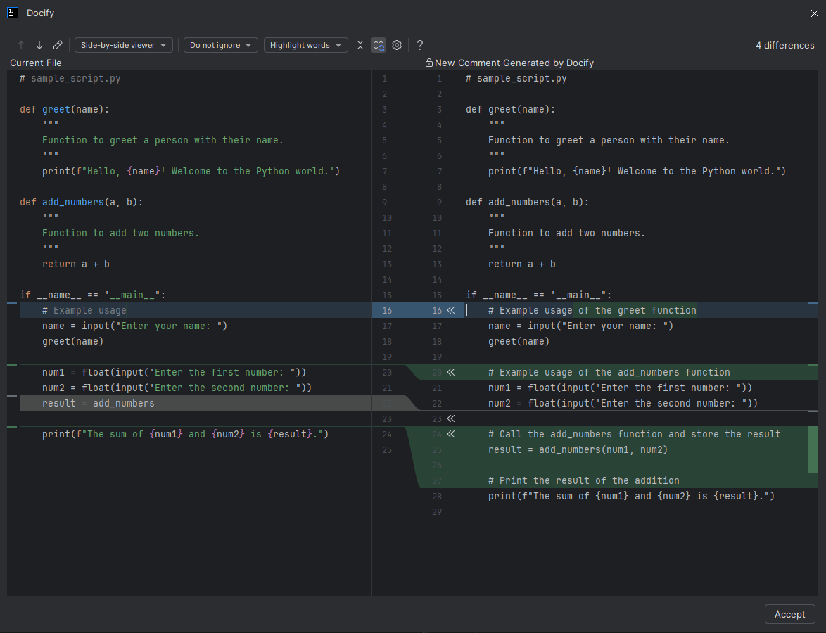Screen dimensions: 826x633
Task: Open Highlight words dropdown
Action: 305,45
